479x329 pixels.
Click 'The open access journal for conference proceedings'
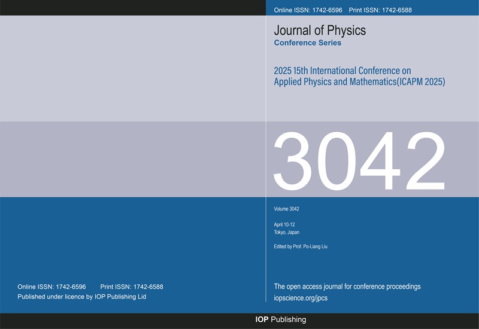(x=347, y=287)
